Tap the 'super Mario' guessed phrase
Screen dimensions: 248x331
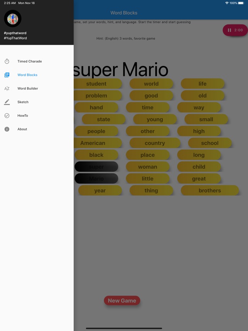point(121,69)
